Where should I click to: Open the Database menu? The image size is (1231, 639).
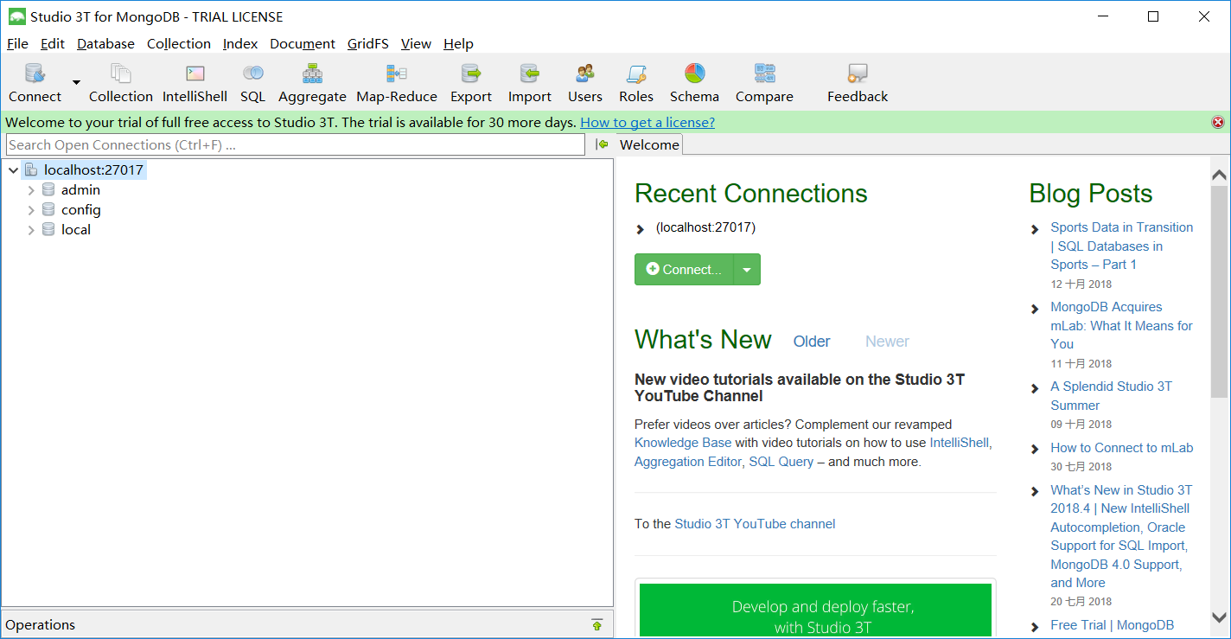coord(105,43)
